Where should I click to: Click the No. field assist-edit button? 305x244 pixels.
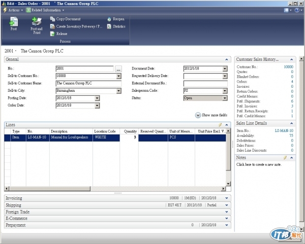click(x=118, y=68)
